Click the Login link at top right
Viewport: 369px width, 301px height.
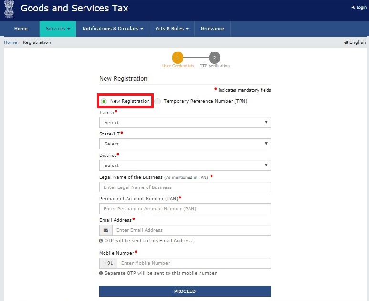[x=359, y=8]
